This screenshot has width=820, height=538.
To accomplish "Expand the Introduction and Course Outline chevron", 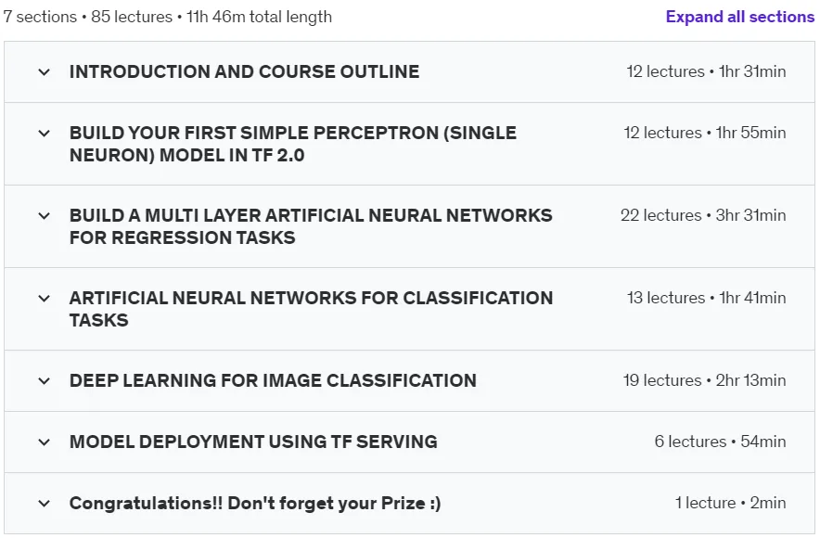I will coord(45,72).
